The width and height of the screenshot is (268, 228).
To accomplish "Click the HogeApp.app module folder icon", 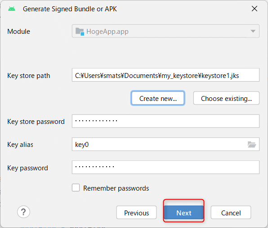I will (x=80, y=32).
